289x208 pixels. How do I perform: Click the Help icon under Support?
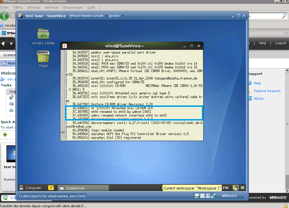tap(250, 83)
